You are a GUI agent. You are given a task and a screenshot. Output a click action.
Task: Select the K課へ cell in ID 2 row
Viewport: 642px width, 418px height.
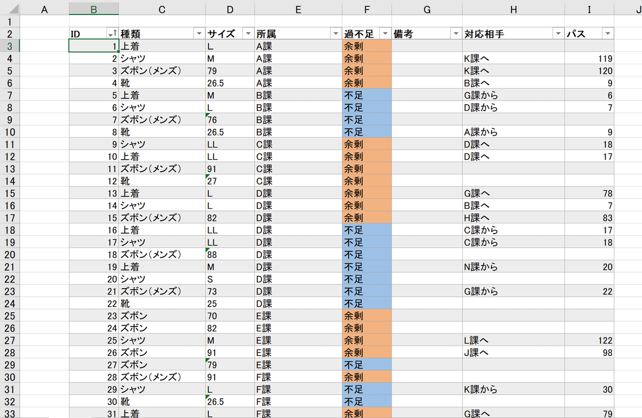[514, 58]
